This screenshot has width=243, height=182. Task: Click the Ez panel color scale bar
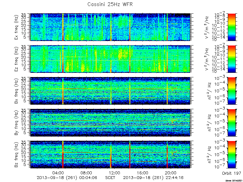click(231, 59)
